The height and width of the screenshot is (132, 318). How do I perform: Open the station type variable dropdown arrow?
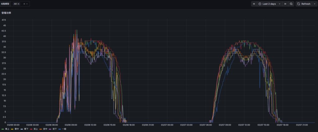27,4
